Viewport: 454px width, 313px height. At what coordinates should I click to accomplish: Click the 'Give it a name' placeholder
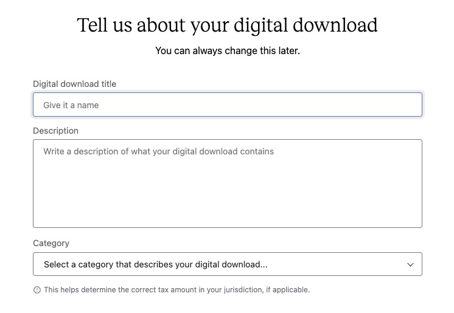(71, 105)
